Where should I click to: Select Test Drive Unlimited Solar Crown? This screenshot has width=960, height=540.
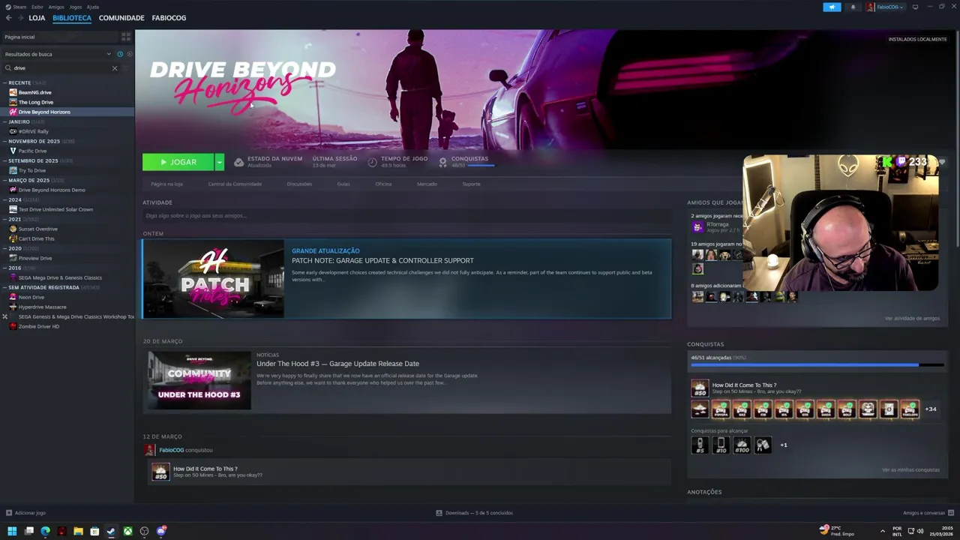[x=55, y=209]
